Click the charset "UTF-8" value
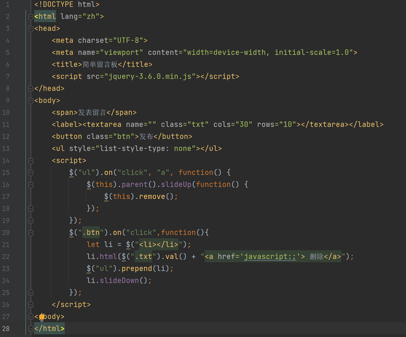This screenshot has height=337, width=406. coord(128,40)
